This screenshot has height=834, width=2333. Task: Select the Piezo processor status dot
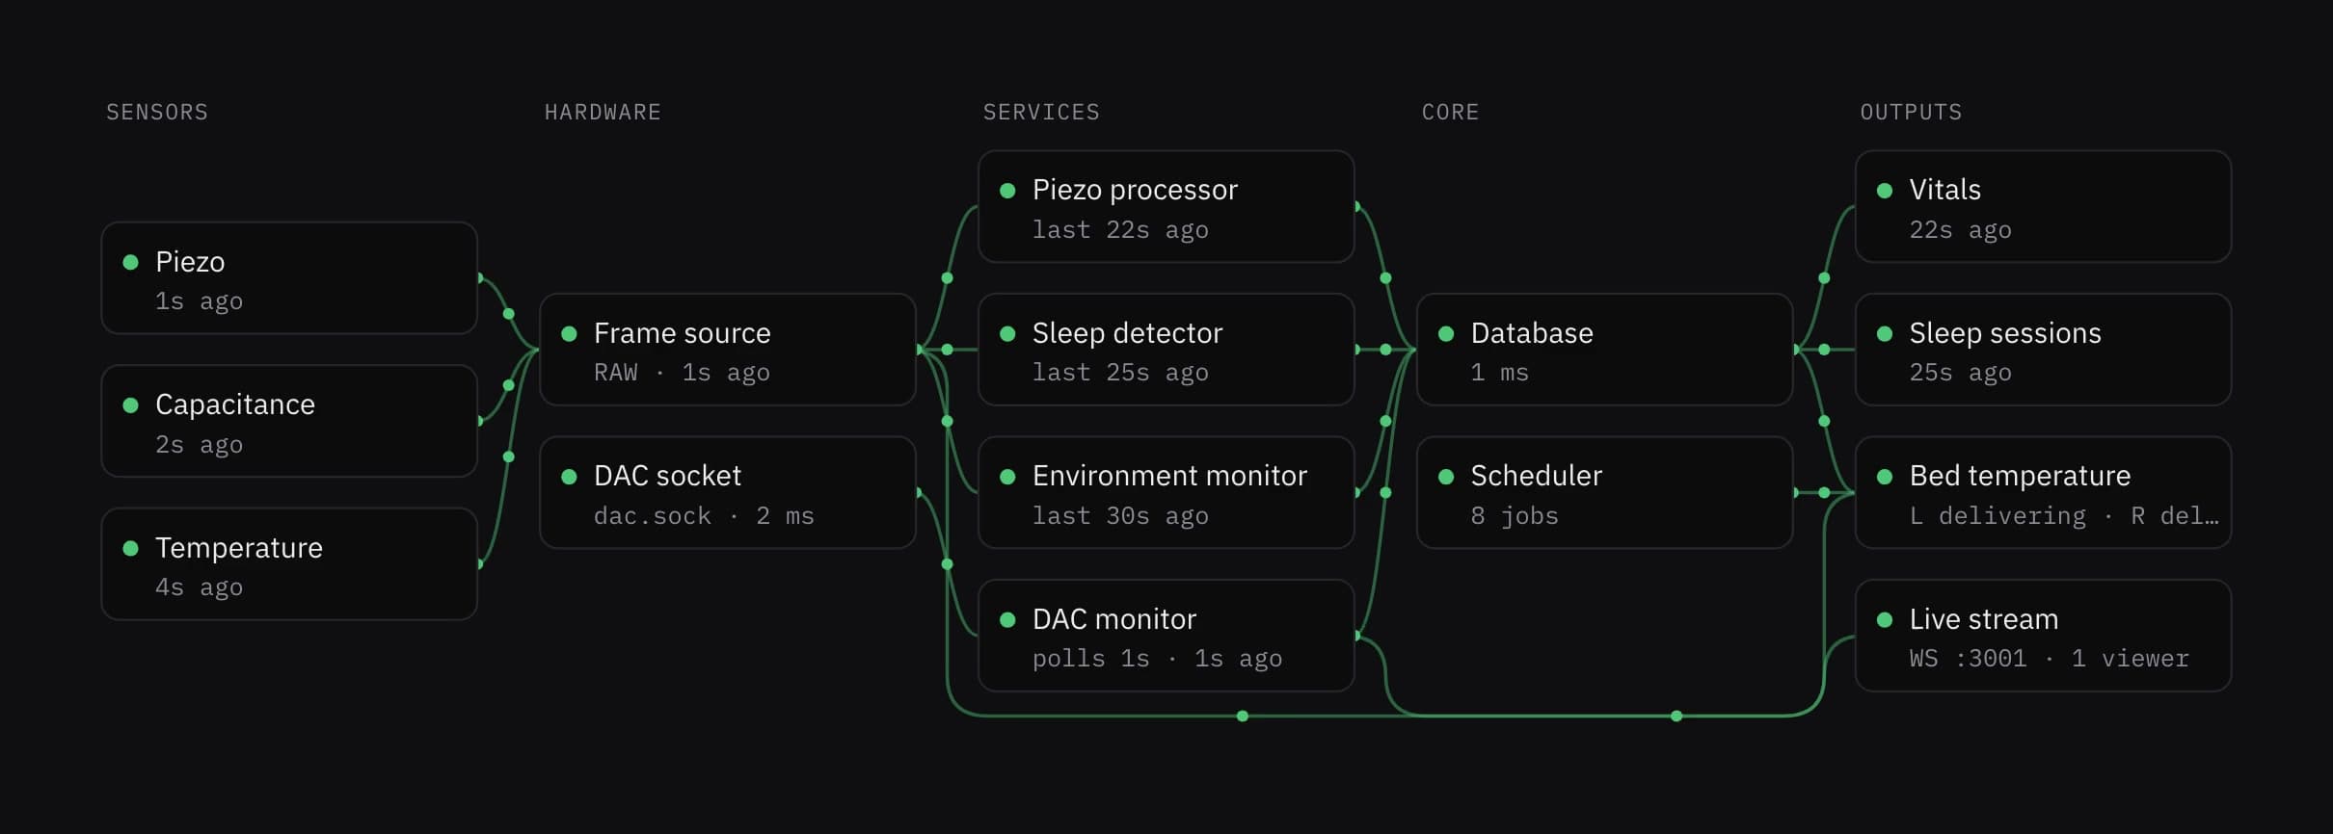point(1008,190)
